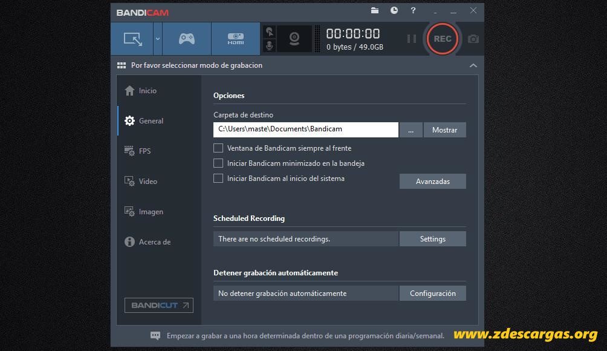This screenshot has height=351, width=607.
Task: Open output folder icon in title bar
Action: [375, 10]
